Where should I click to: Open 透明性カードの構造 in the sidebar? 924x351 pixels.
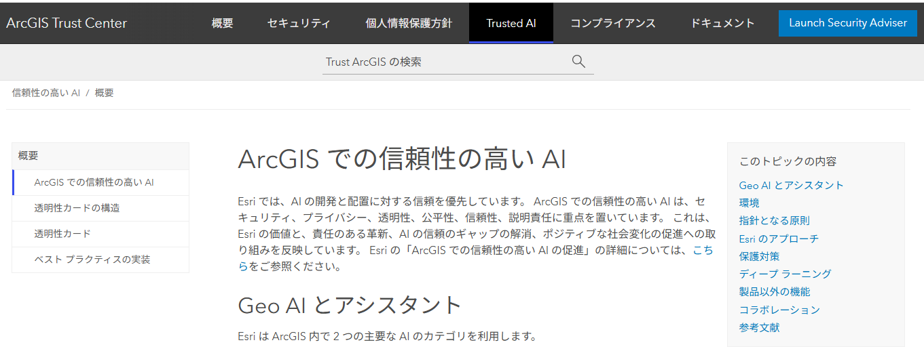coord(100,208)
